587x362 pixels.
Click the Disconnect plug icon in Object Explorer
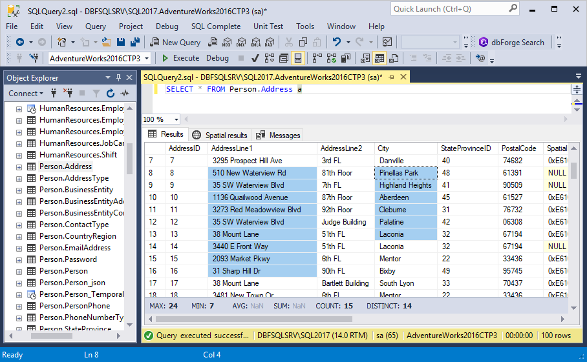click(68, 93)
